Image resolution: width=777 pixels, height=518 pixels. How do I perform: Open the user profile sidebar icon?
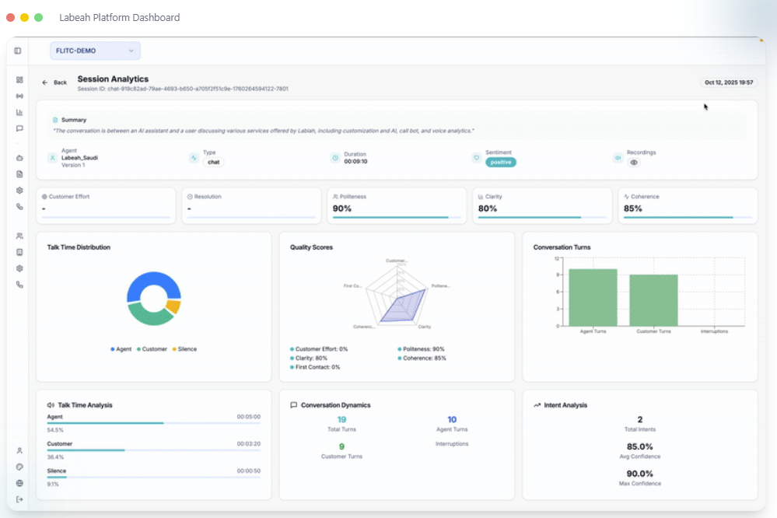(19, 450)
